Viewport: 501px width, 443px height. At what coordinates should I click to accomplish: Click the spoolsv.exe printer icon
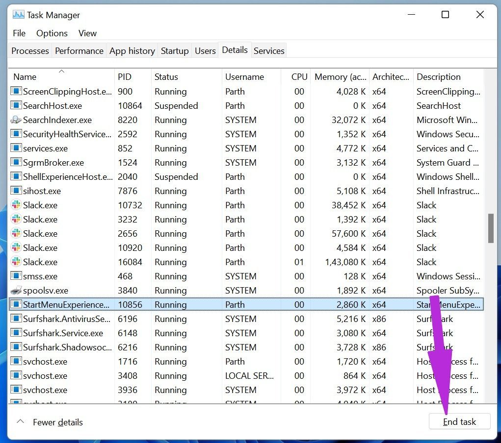tap(16, 291)
